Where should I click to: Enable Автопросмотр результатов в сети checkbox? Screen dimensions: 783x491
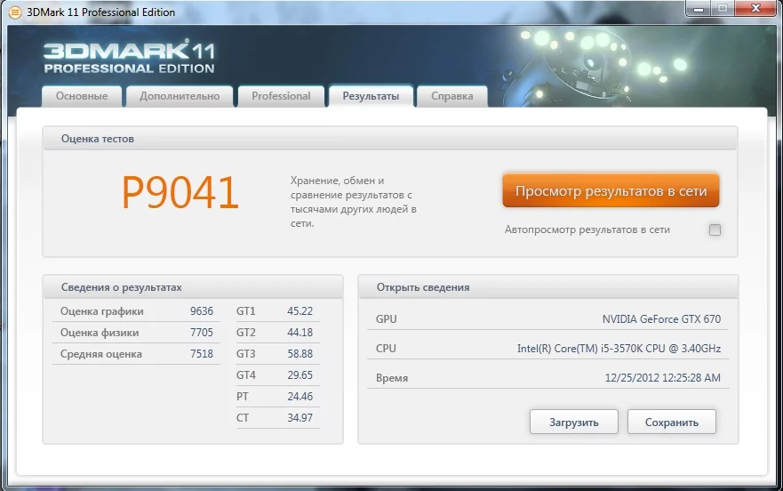point(715,230)
